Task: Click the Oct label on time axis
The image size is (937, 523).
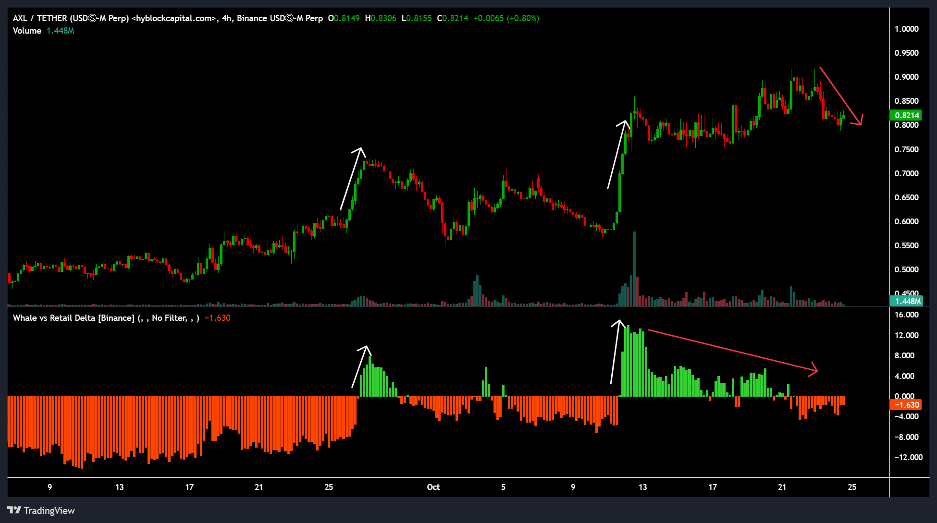Action: (x=433, y=487)
